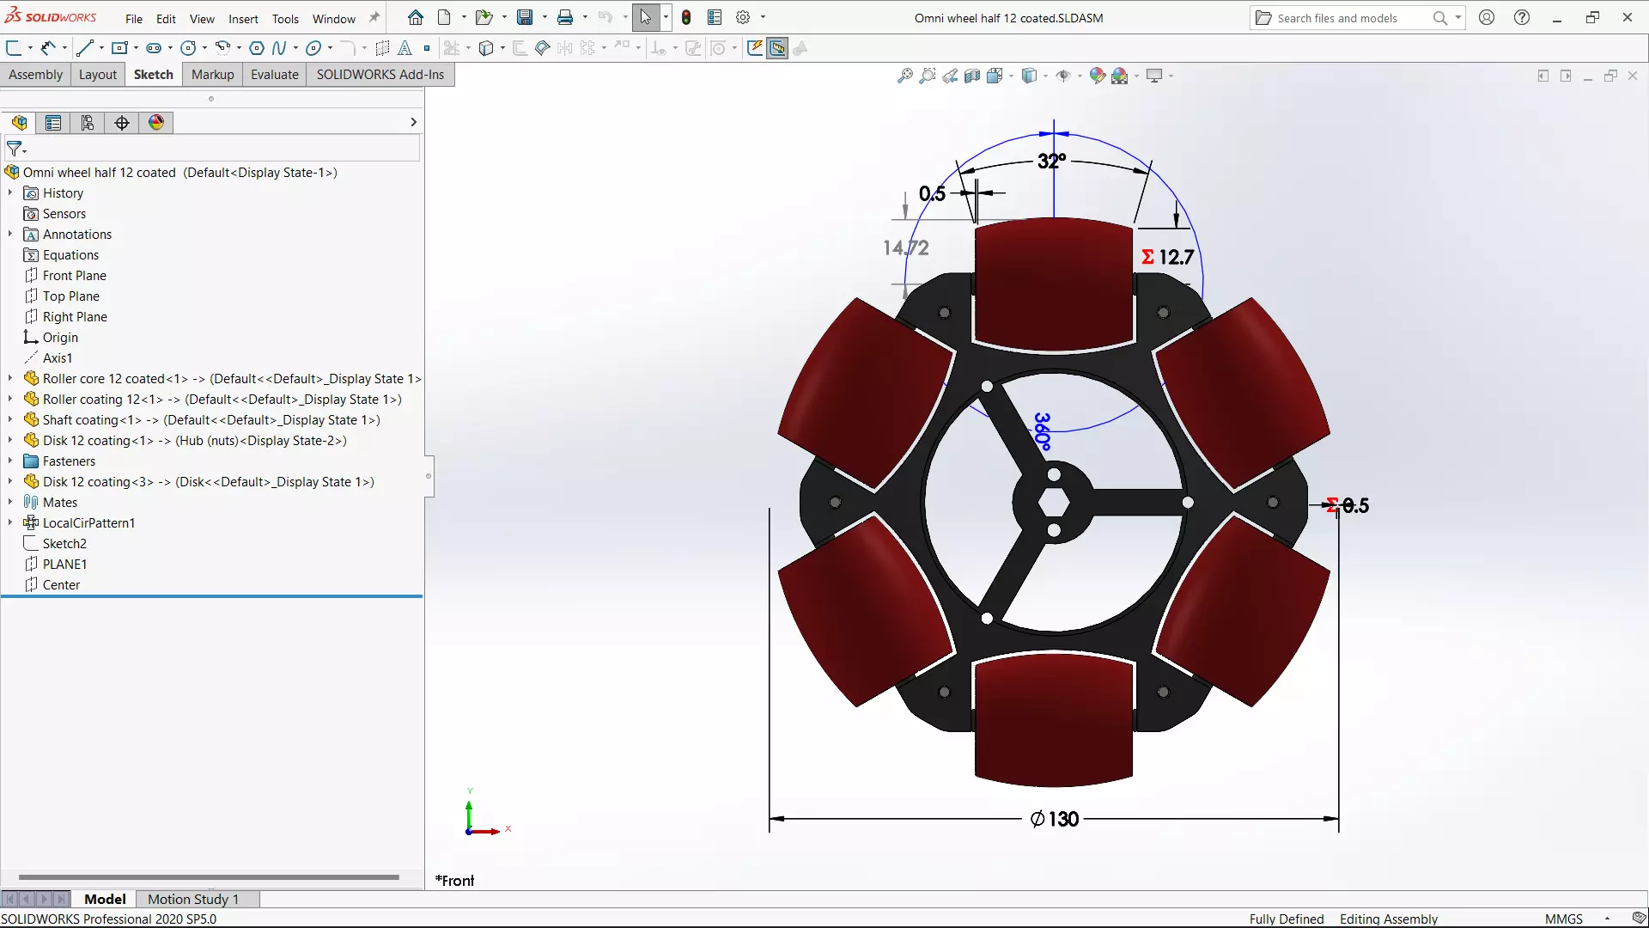Open the DisplayManager tab
This screenshot has height=928, width=1649.
156,122
